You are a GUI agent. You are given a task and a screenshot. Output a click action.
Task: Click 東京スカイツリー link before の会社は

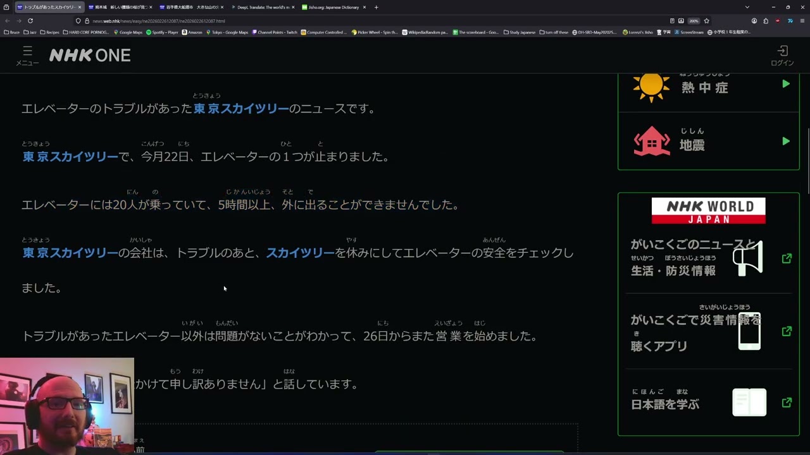click(x=70, y=253)
